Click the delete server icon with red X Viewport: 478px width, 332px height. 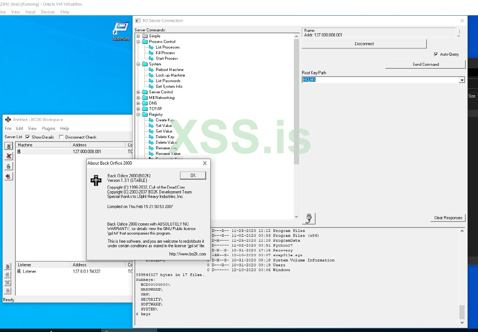click(9, 156)
